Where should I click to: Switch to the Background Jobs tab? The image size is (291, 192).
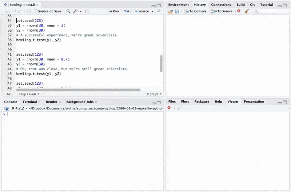click(80, 102)
